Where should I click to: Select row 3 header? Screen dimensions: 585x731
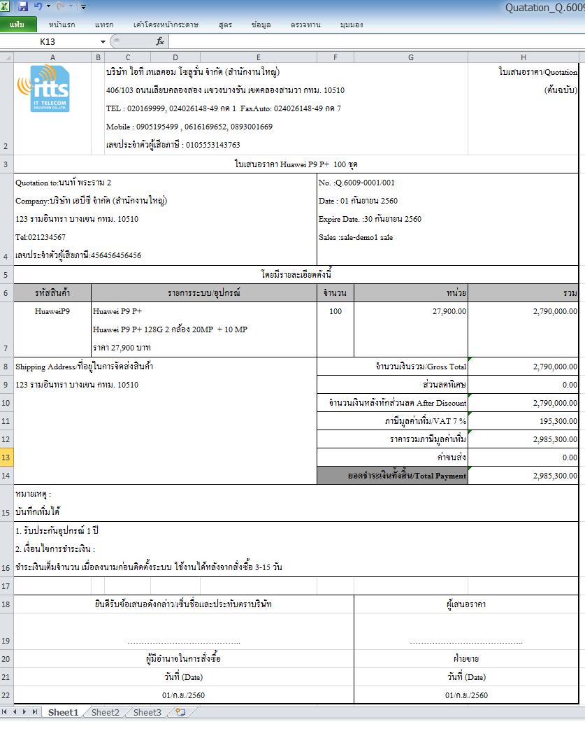[x=6, y=164]
